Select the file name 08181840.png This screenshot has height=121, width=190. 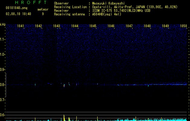tap(17, 8)
